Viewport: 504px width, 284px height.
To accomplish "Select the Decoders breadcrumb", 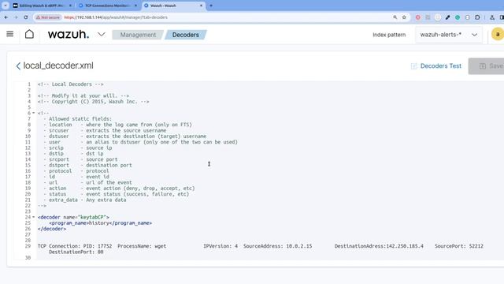I will pos(186,35).
